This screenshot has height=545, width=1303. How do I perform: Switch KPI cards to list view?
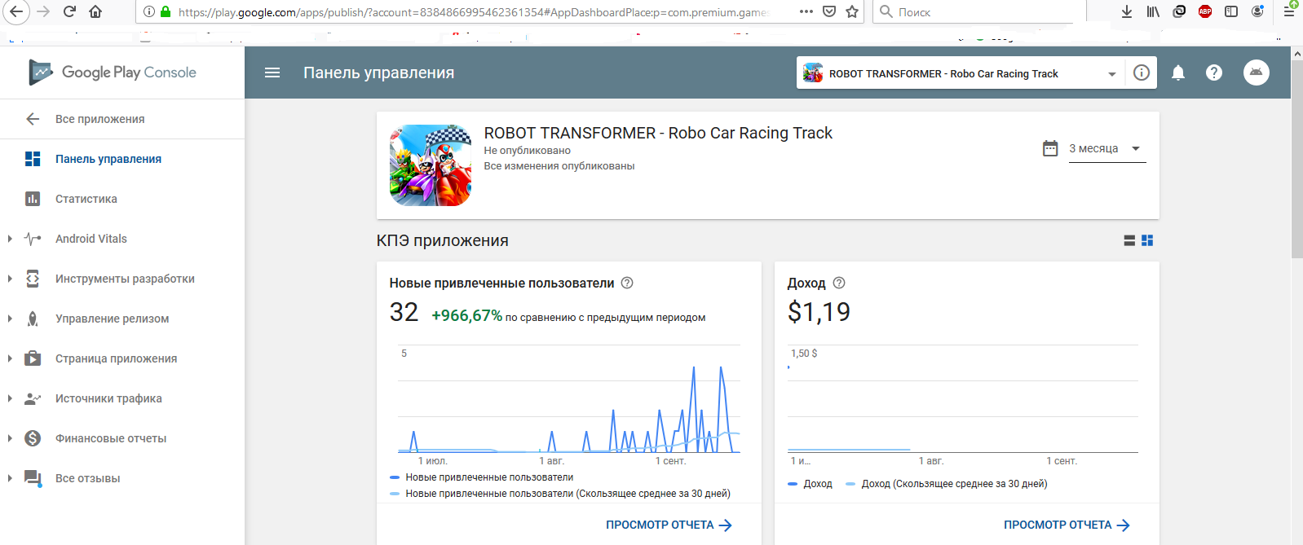coord(1129,240)
